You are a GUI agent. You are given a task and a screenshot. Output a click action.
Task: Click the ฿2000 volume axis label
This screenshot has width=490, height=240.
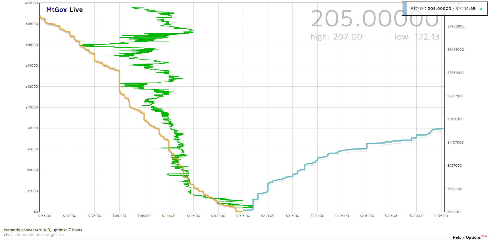[33, 191]
